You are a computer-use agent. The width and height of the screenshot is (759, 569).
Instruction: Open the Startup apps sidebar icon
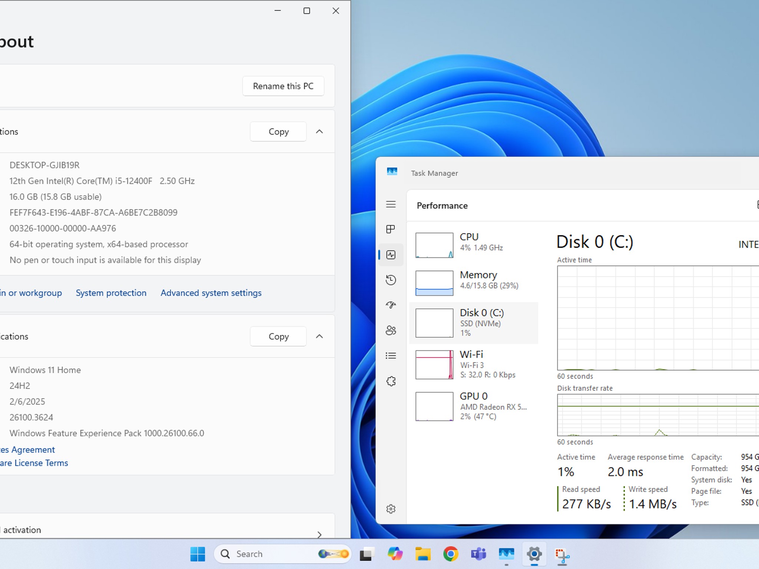click(x=391, y=305)
